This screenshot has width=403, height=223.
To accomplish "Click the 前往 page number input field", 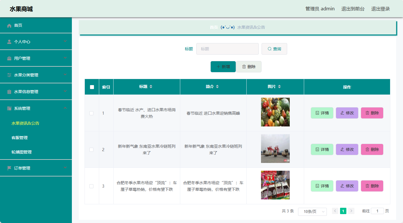I will (x=377, y=211).
